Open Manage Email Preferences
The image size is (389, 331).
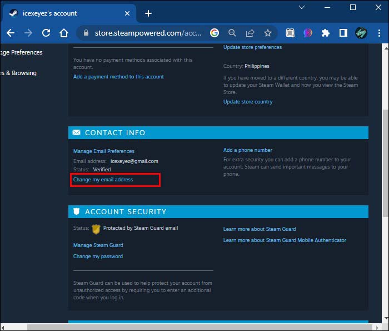click(x=104, y=151)
